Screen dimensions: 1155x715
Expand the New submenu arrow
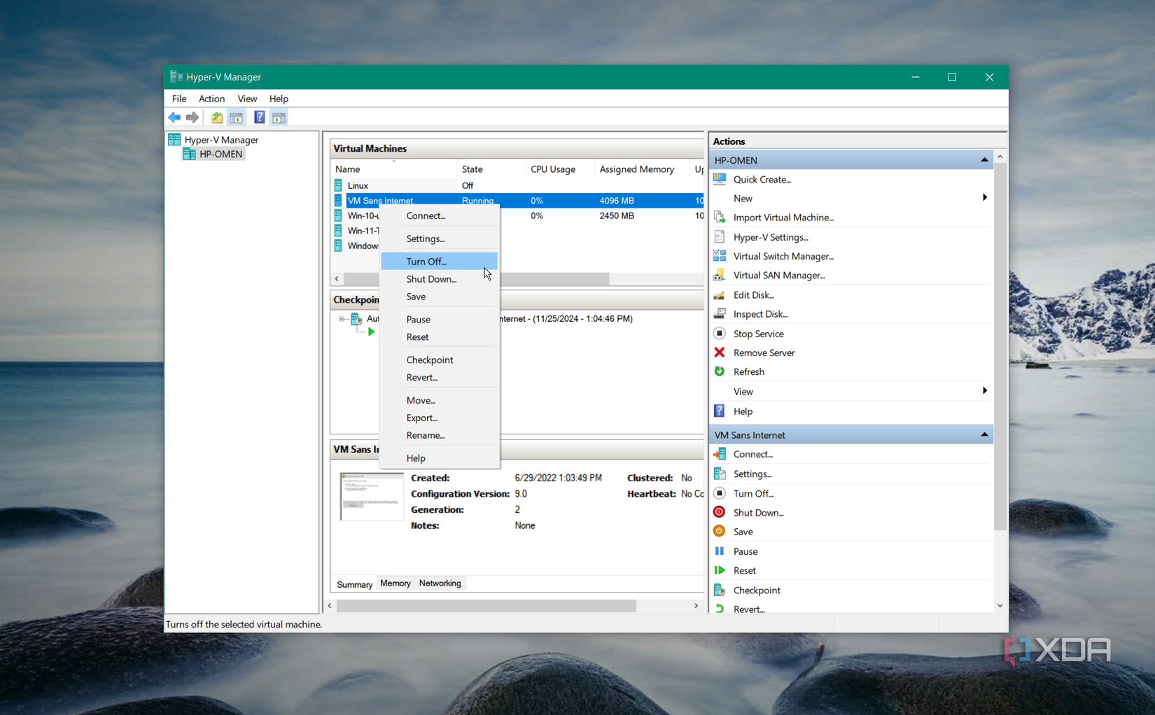point(984,198)
